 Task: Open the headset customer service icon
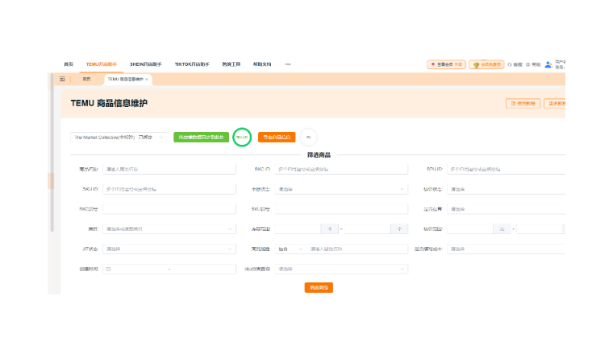[x=510, y=64]
